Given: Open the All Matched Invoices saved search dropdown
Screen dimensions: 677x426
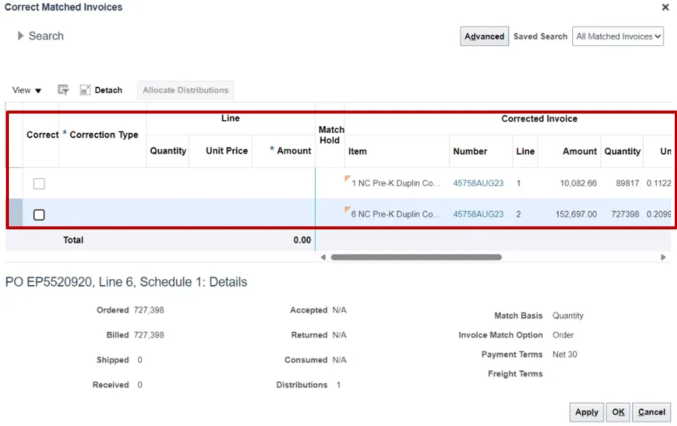Looking at the screenshot, I should (618, 36).
